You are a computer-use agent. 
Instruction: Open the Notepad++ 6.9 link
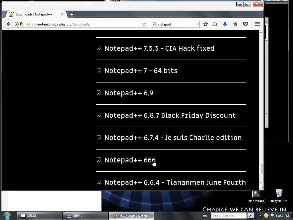129,93
